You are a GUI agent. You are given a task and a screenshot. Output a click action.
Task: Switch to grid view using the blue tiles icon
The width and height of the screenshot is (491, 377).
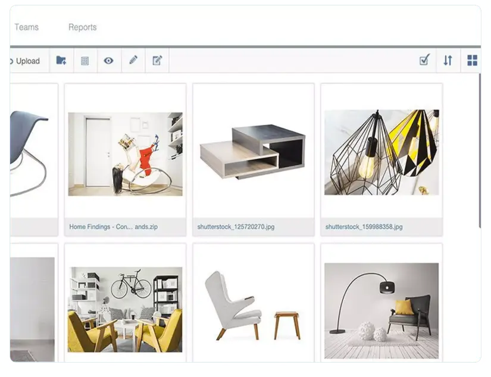coord(472,60)
